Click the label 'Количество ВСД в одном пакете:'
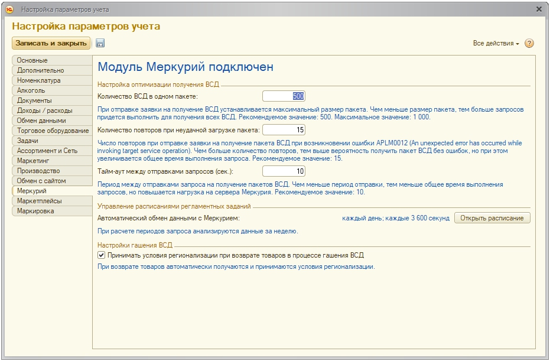This screenshot has height=361, width=550. click(x=148, y=96)
